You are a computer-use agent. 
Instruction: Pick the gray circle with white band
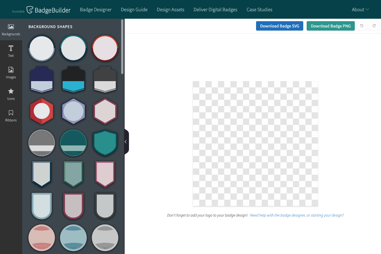pyautogui.click(x=42, y=143)
